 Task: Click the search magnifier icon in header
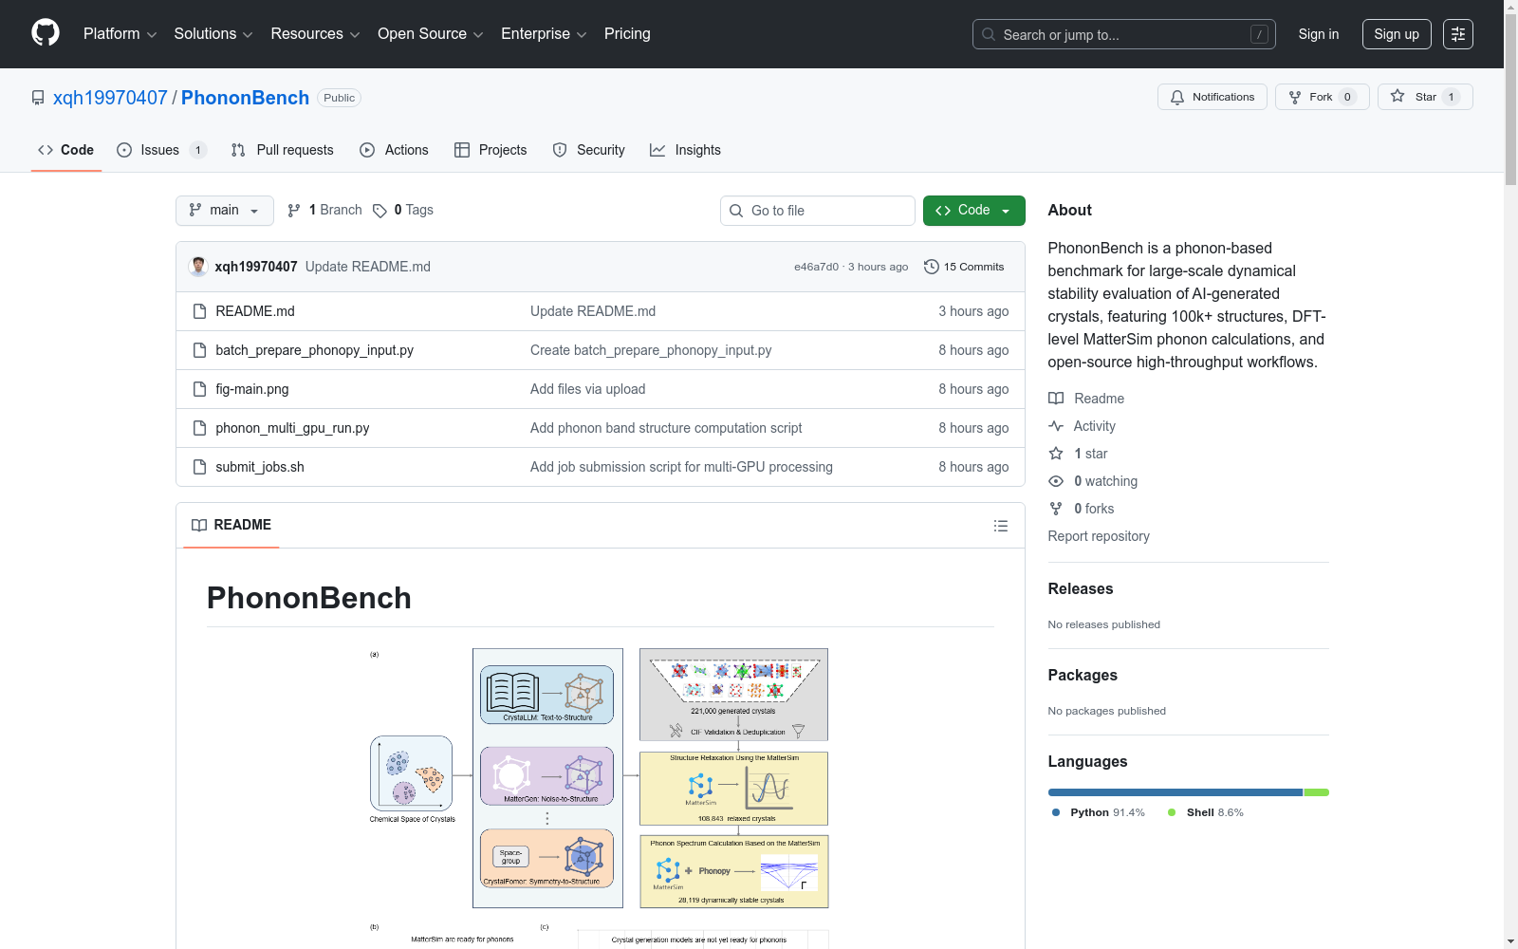pyautogui.click(x=989, y=34)
